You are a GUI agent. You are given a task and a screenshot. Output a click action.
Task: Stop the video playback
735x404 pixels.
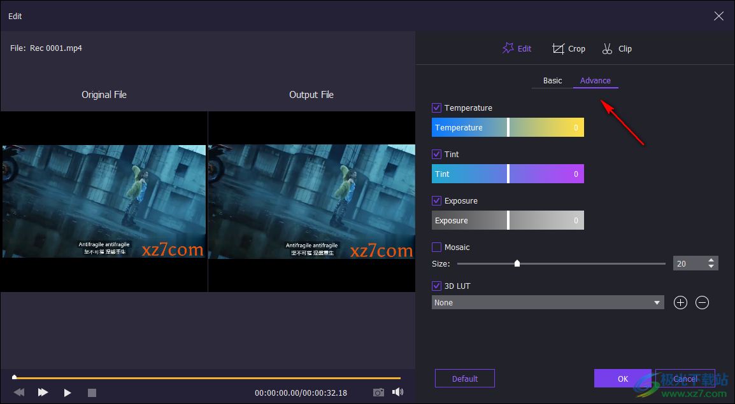[92, 393]
